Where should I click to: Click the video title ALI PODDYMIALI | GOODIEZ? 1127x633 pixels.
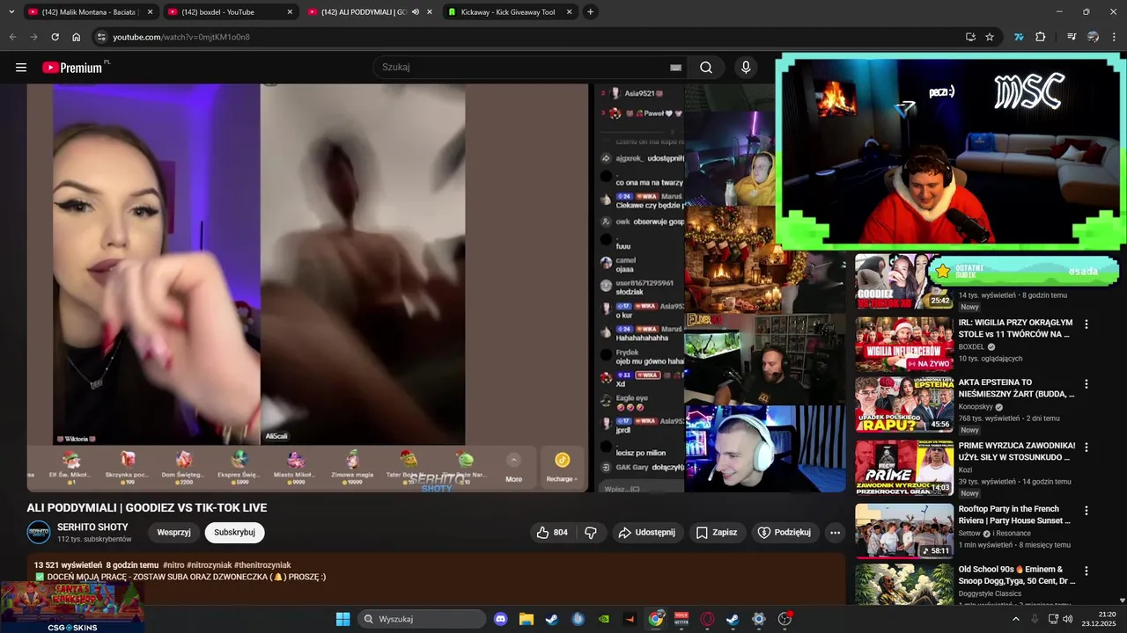tap(146, 508)
